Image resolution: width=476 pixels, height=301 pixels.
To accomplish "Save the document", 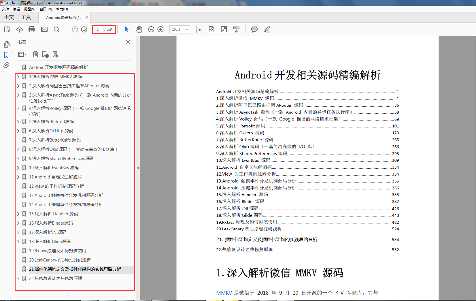I will click(x=7, y=29).
